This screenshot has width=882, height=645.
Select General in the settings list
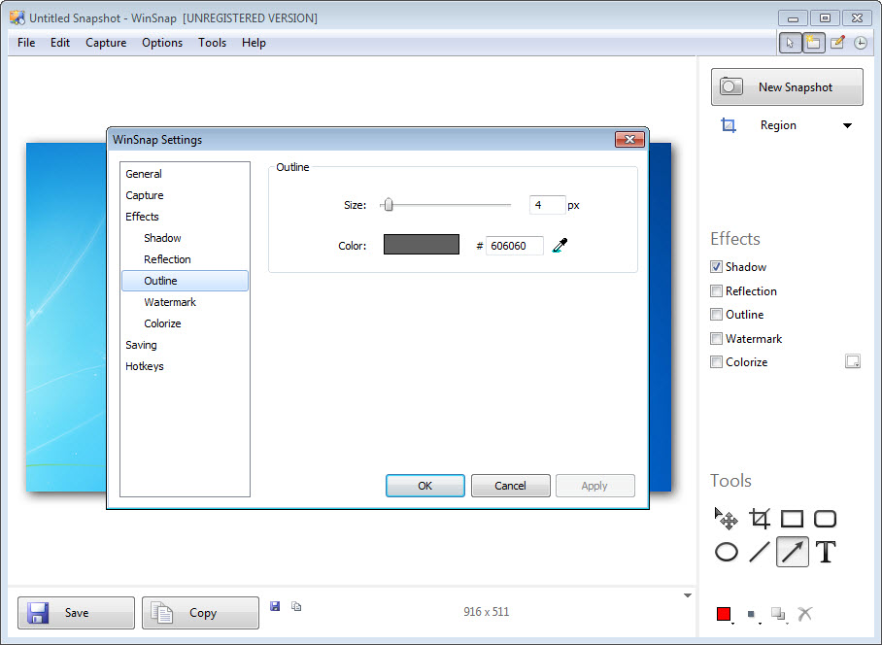coord(144,174)
